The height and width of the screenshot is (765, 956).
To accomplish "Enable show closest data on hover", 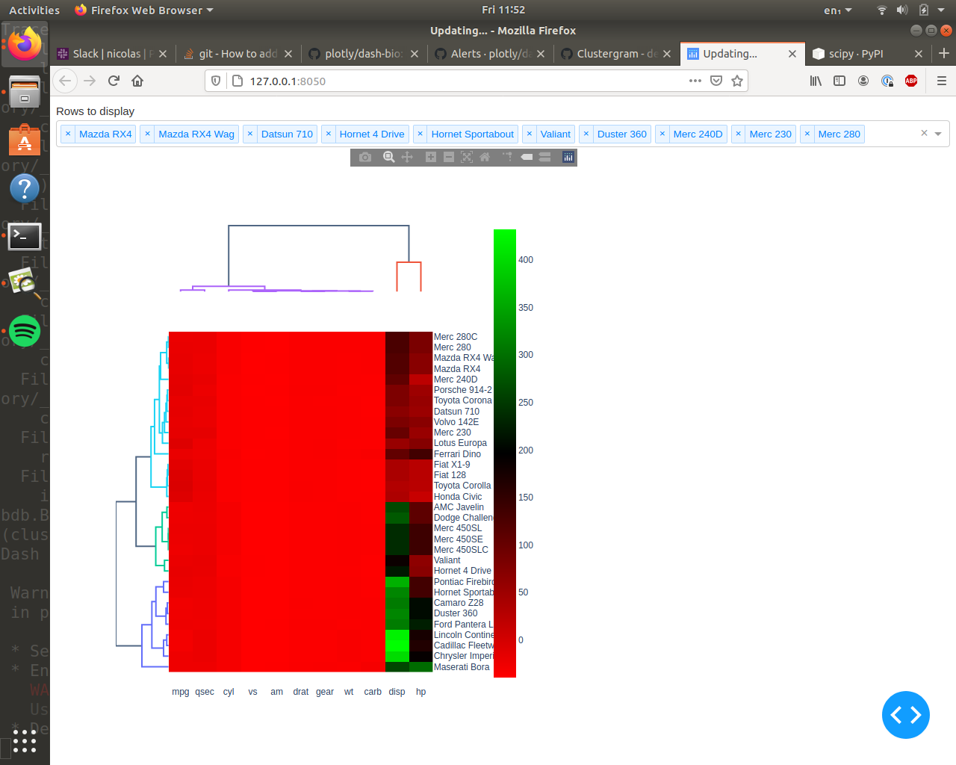I will (527, 157).
